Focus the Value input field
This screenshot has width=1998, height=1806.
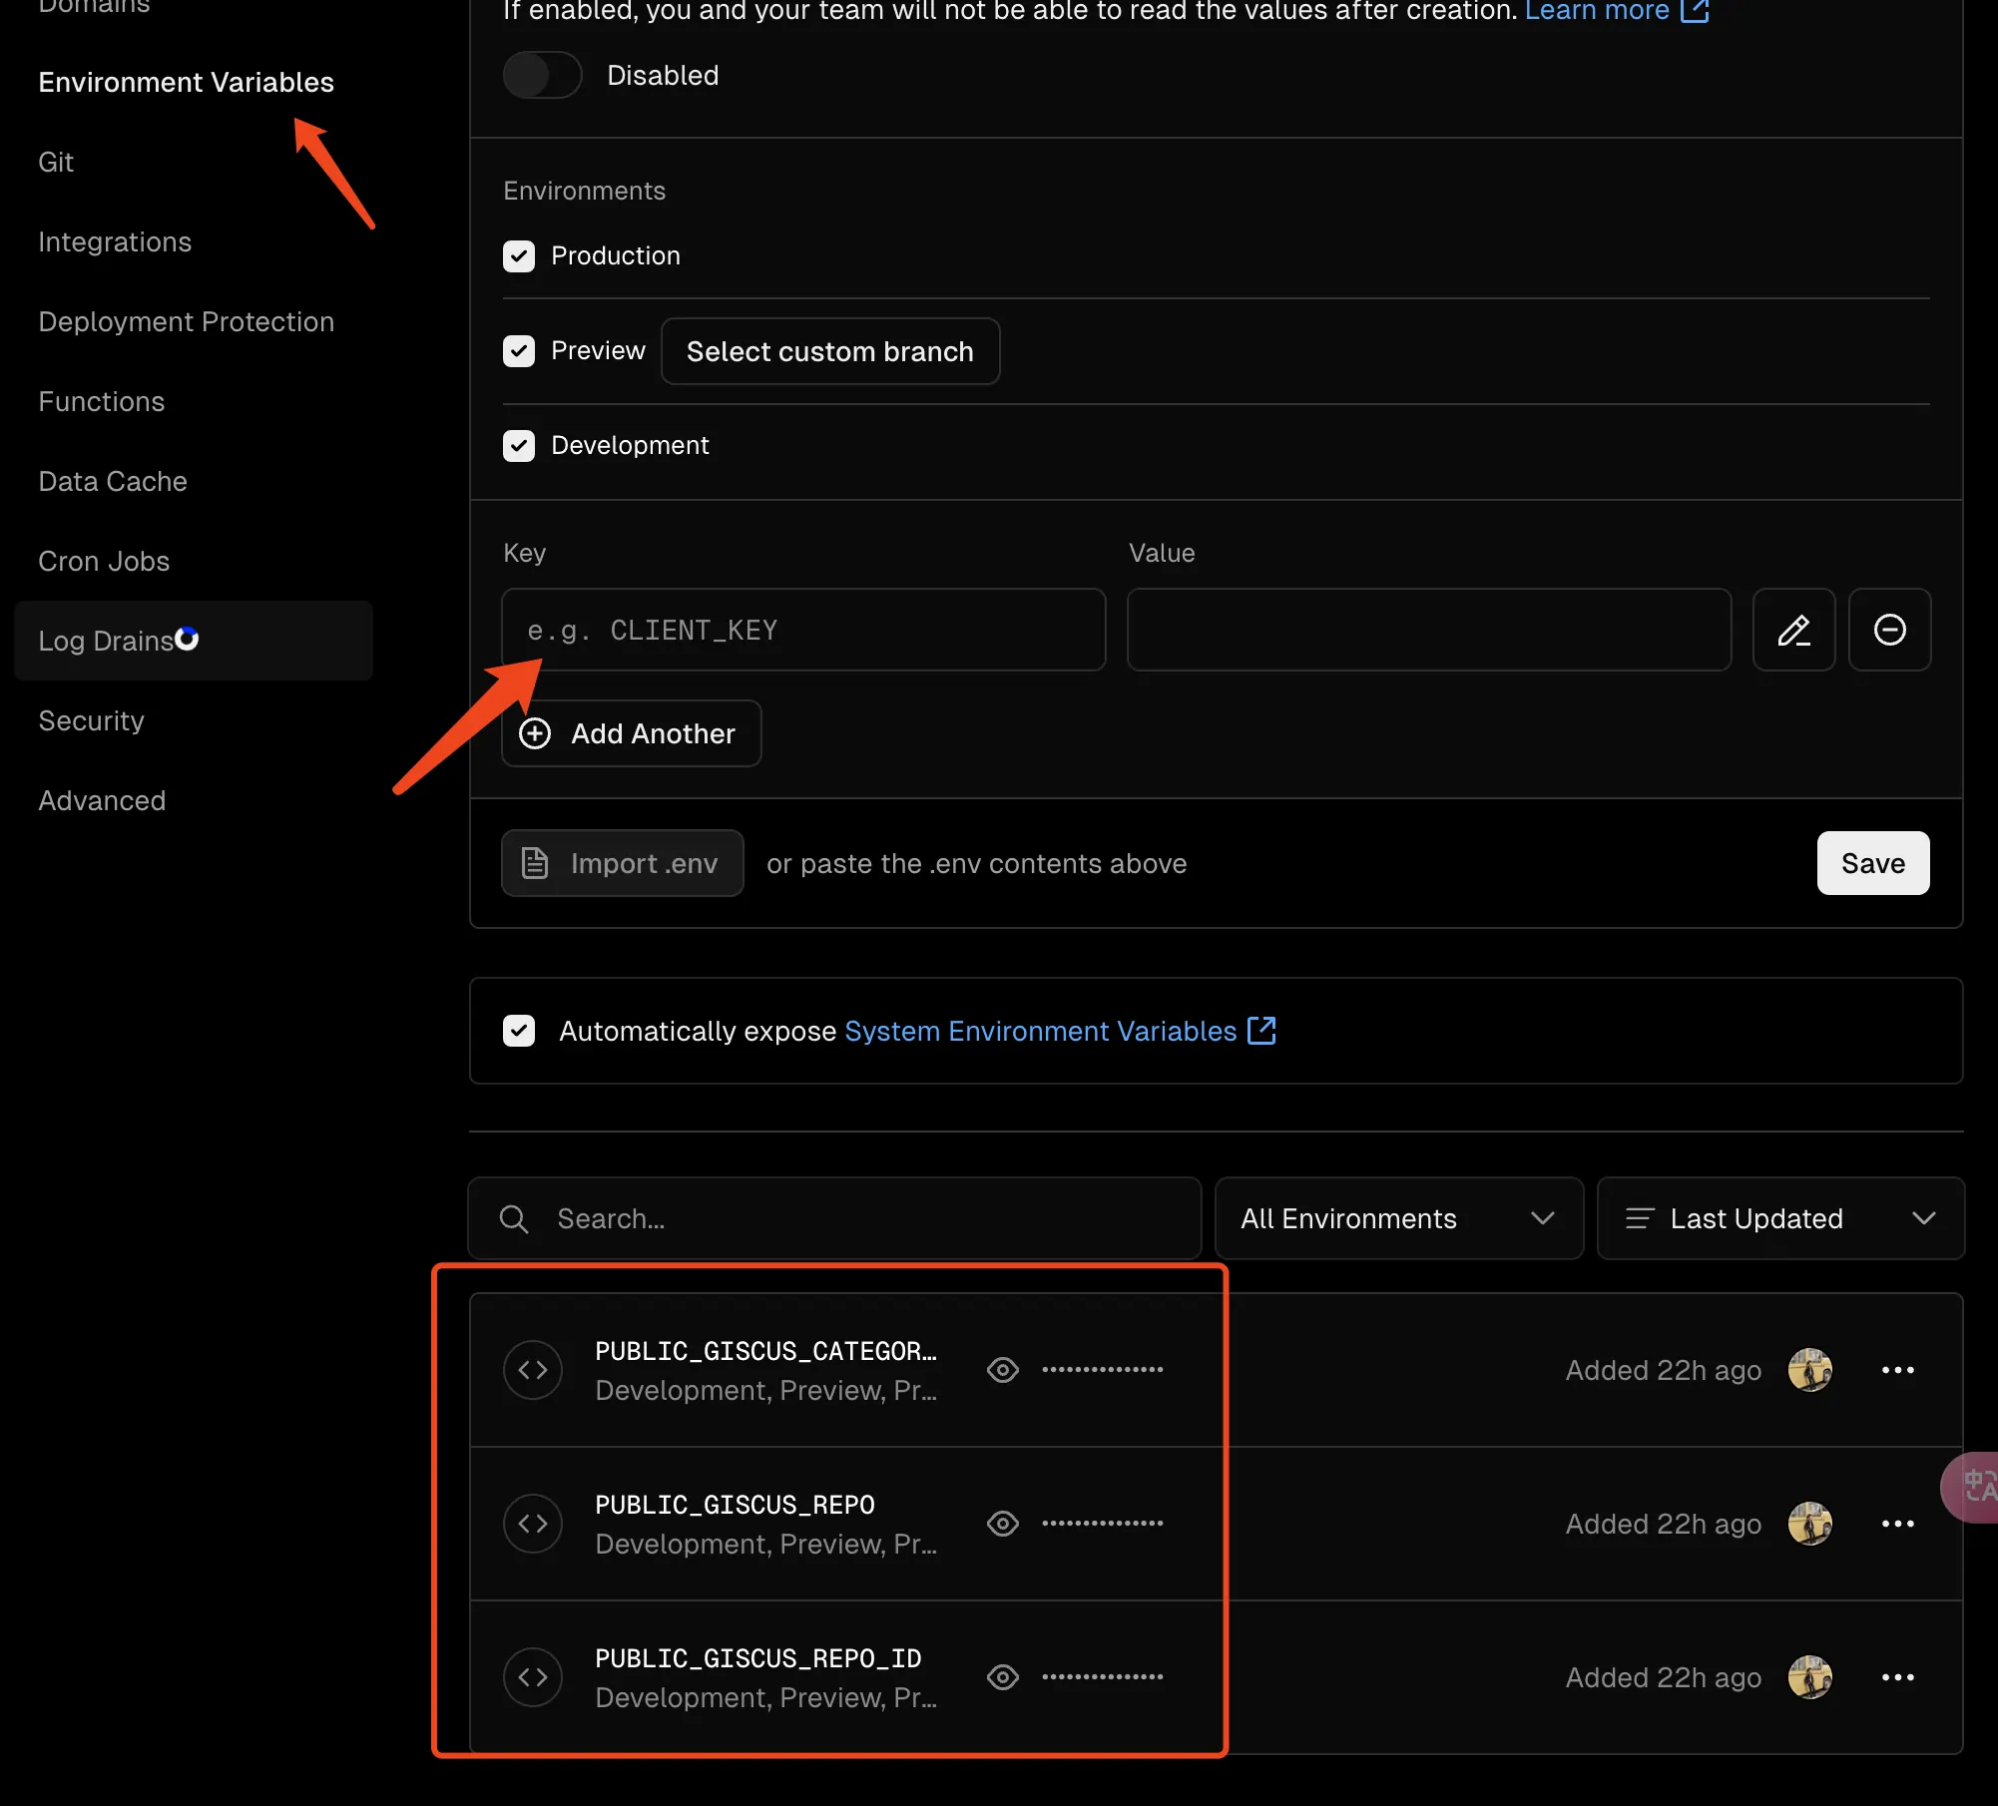pos(1429,630)
